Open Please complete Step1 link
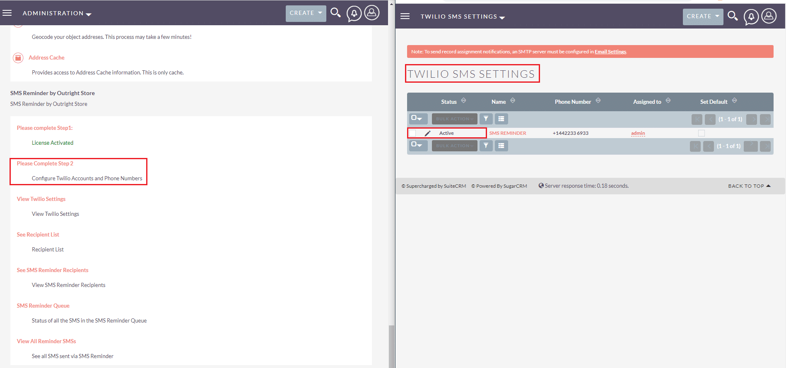 pyautogui.click(x=45, y=128)
